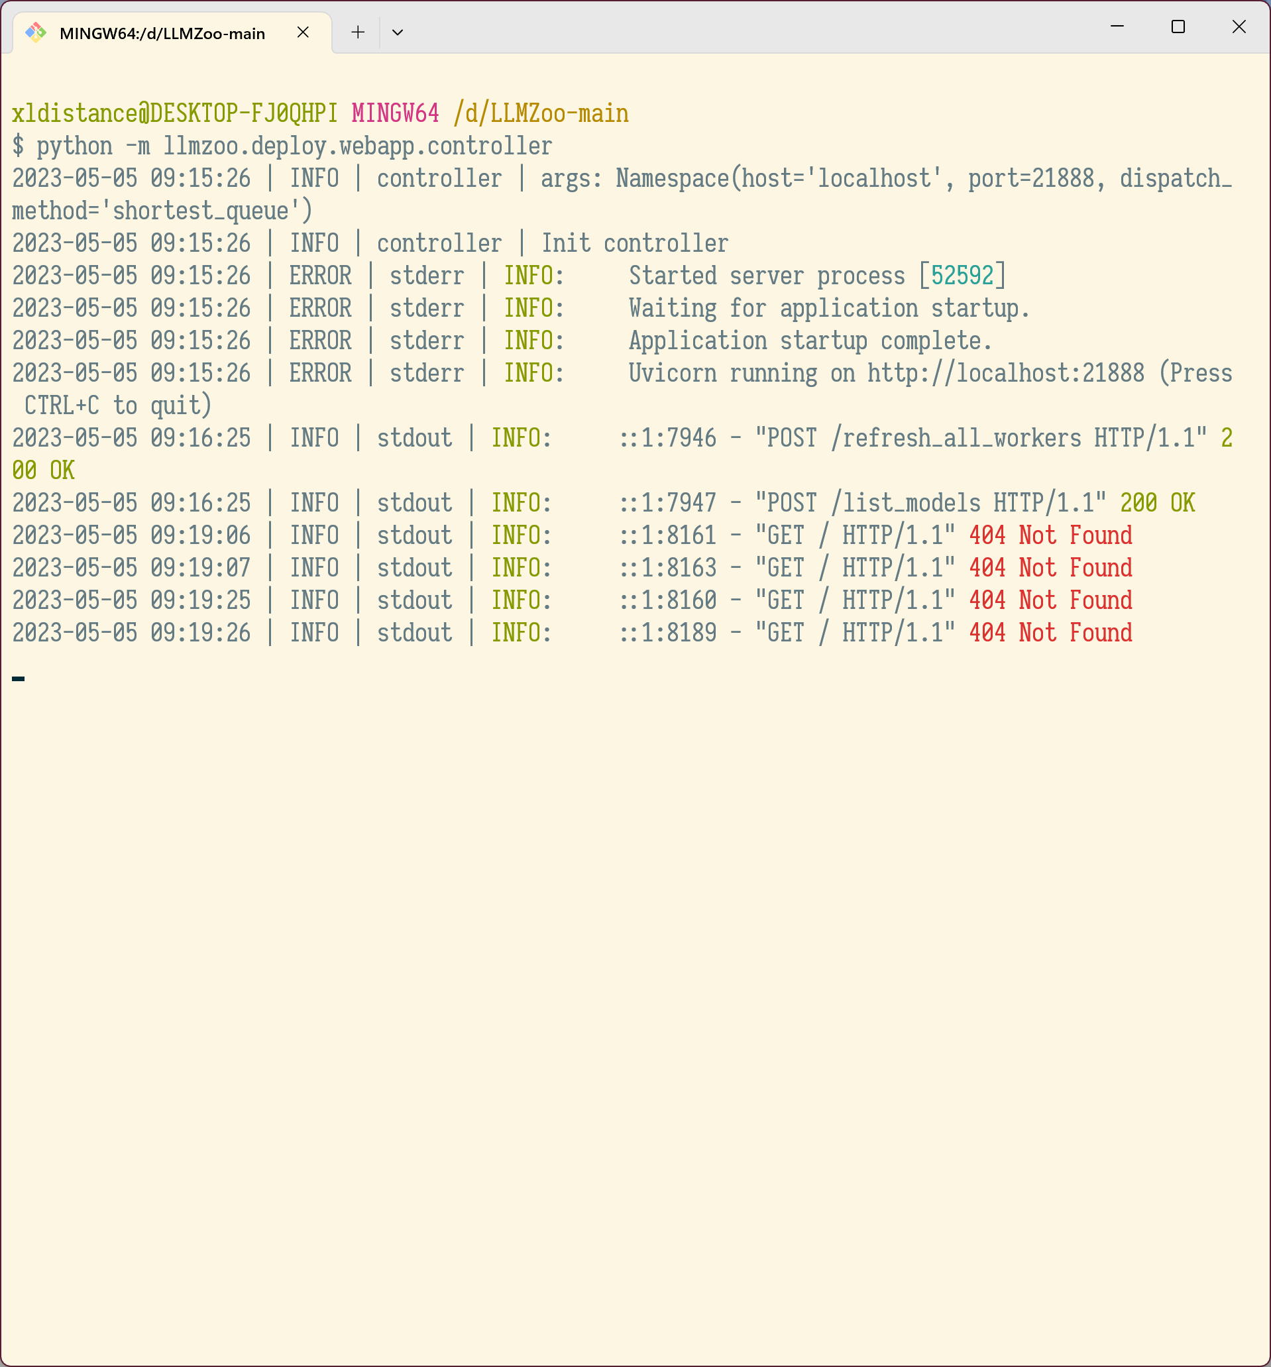1271x1367 pixels.
Task: Click stderr label on 'Uvicorn running' line
Action: click(426, 372)
